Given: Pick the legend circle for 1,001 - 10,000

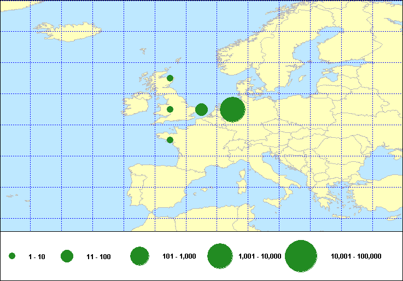Looking at the screenshot, I should [220, 256].
